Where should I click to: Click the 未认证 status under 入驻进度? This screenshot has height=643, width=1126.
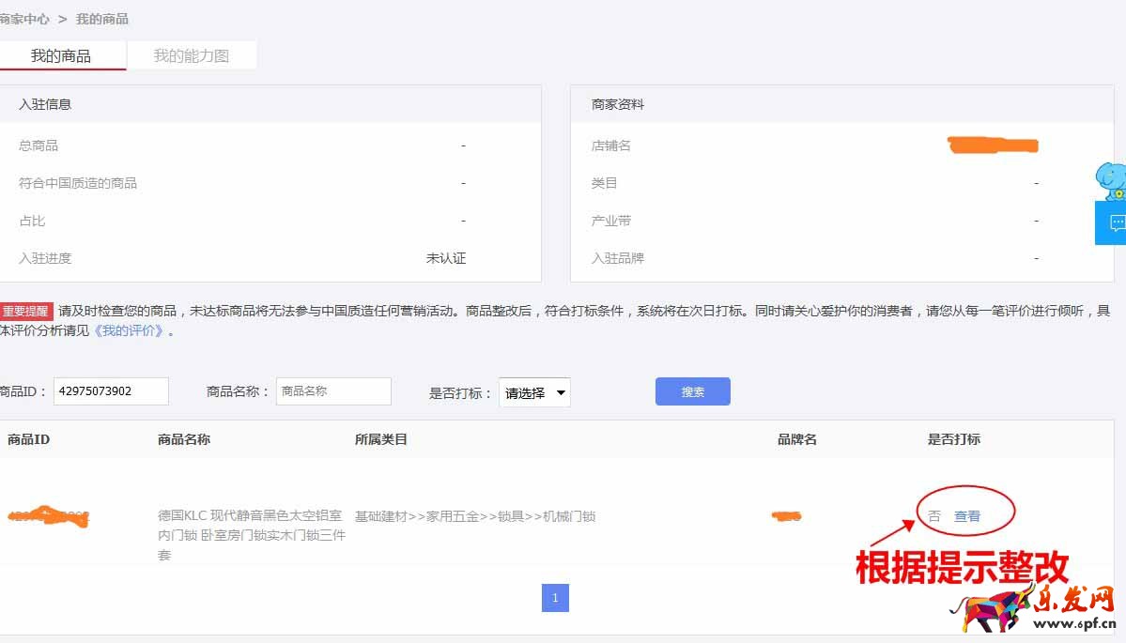tap(446, 258)
